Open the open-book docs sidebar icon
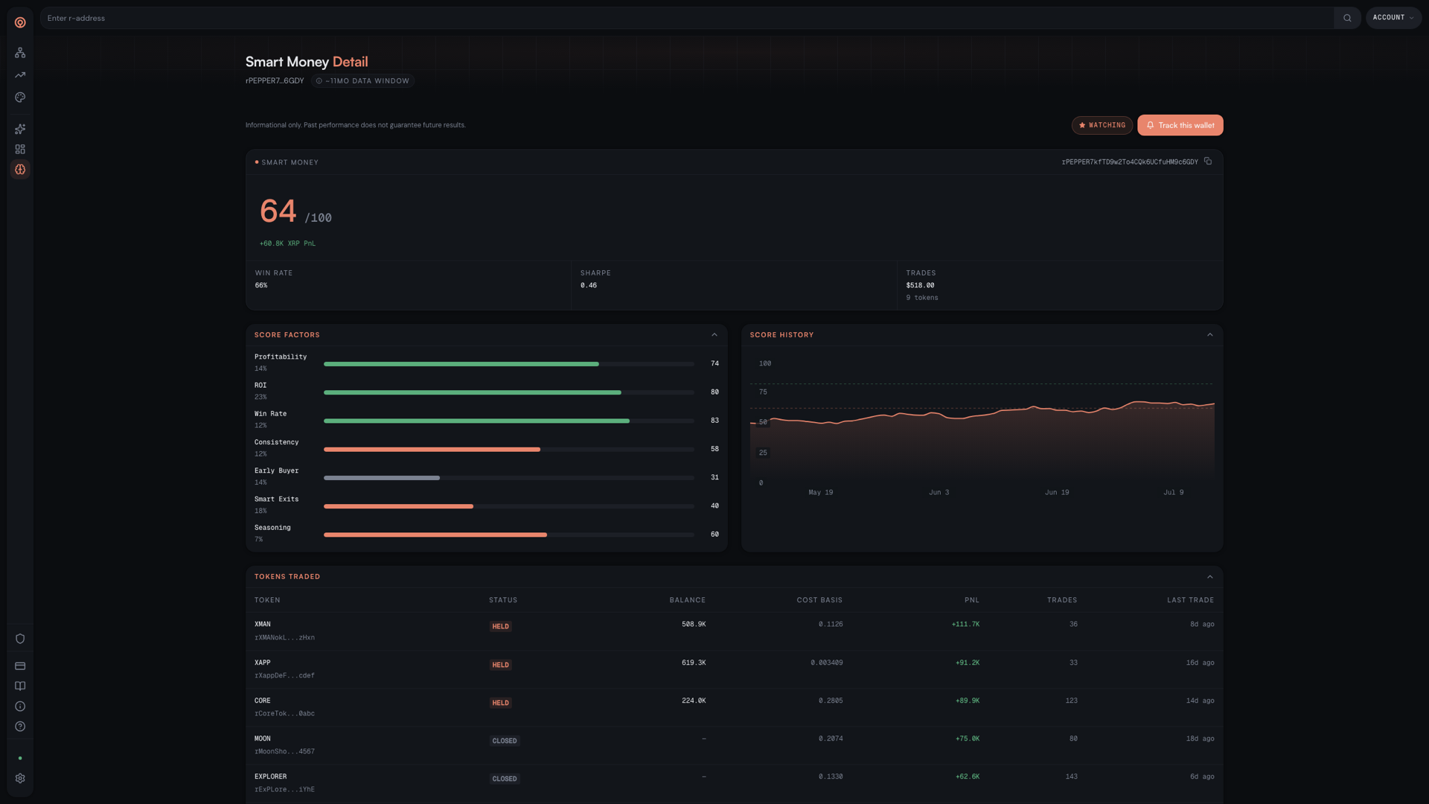The image size is (1429, 804). pyautogui.click(x=20, y=686)
